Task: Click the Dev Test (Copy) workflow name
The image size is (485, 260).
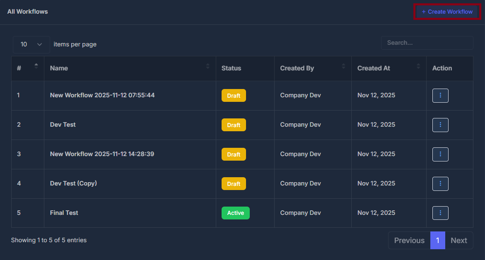Action: (x=73, y=183)
